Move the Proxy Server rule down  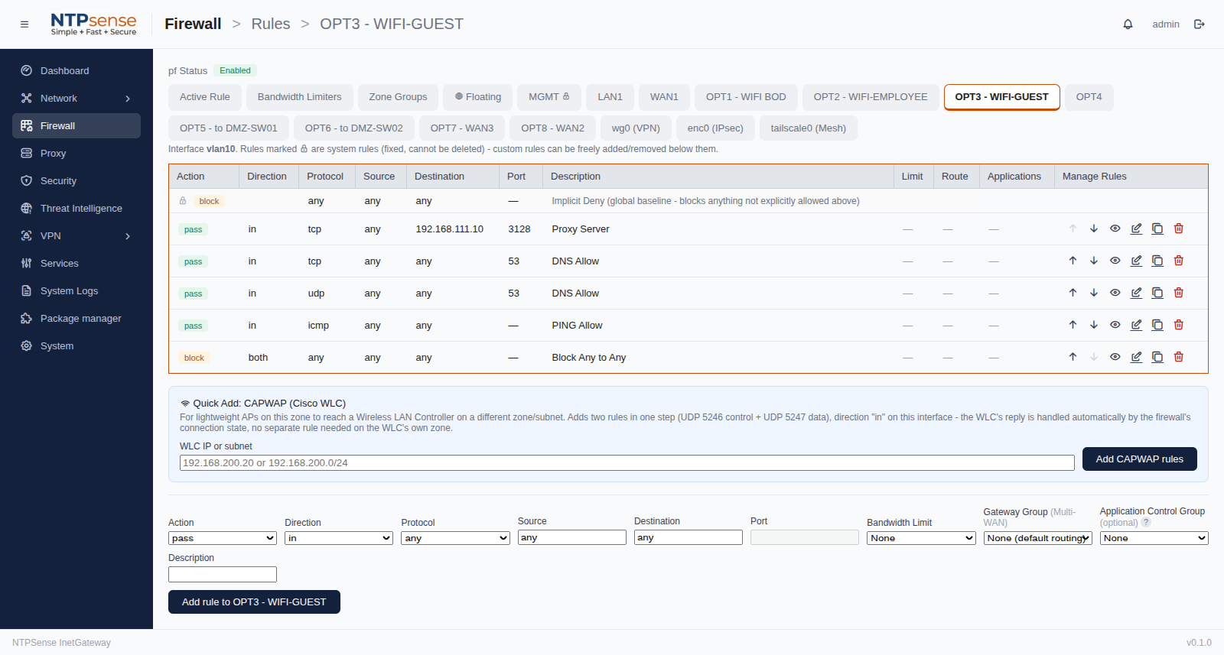tap(1094, 229)
